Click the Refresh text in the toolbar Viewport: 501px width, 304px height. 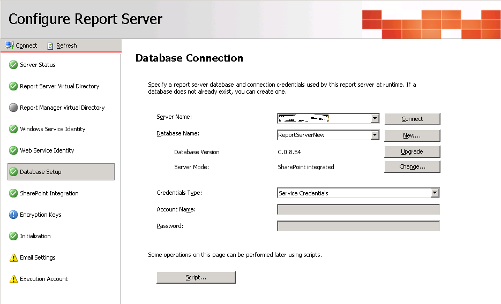coord(66,45)
